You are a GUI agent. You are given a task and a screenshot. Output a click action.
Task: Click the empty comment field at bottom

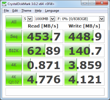pos(55,92)
